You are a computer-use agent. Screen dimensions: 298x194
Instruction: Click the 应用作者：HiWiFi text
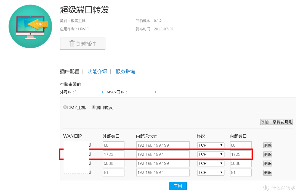74,29
